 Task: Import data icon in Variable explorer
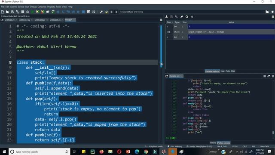pyautogui.click(x=167, y=17)
